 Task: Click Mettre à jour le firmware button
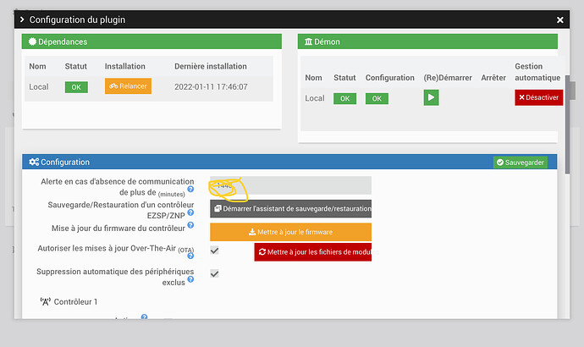290,232
